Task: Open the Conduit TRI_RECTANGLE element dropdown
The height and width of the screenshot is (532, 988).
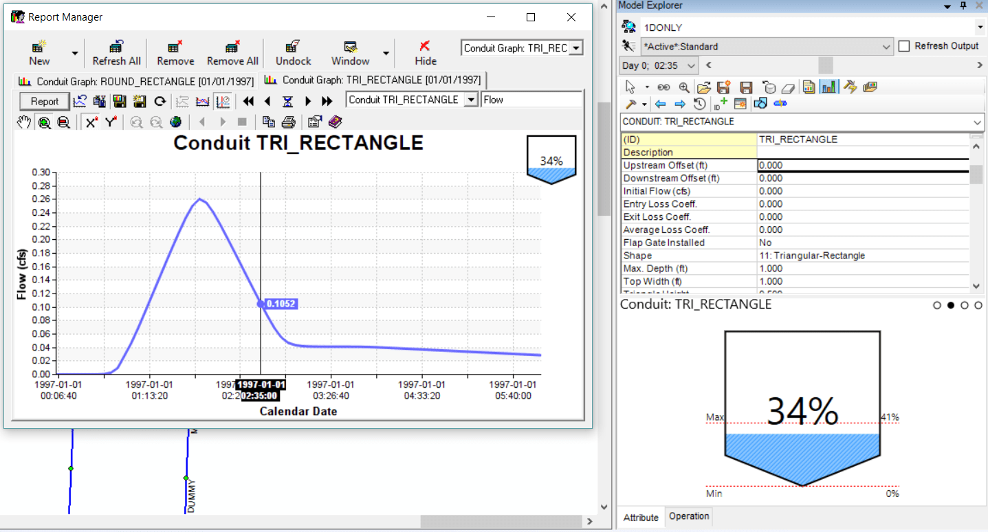Action: 471,100
